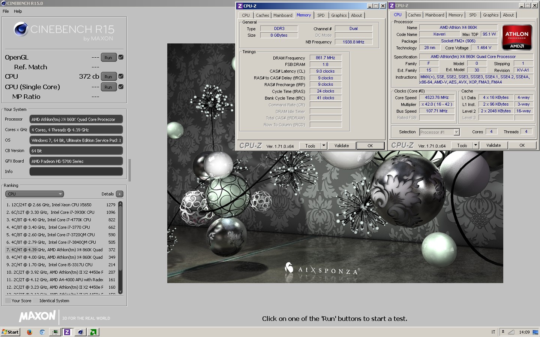Viewport: 540px width, 337px height.
Task: Open Graphics tab in right CPU-Z window
Action: pyautogui.click(x=490, y=15)
